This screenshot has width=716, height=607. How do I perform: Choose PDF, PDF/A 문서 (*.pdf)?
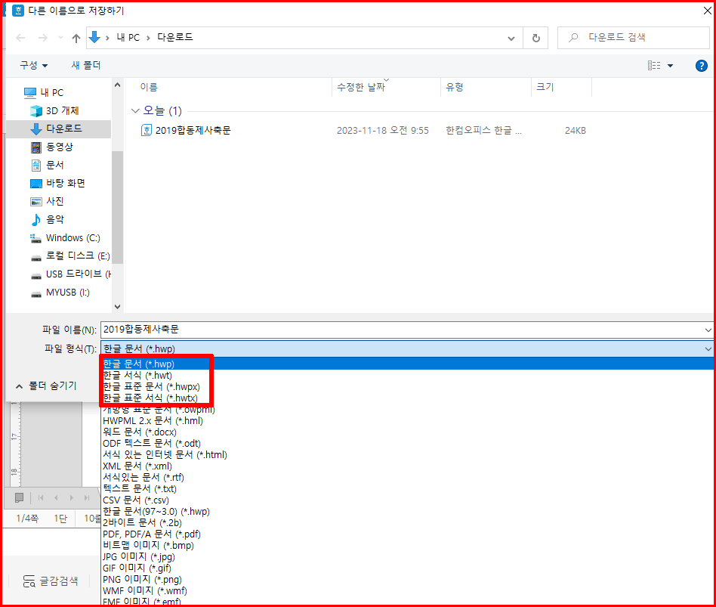[152, 534]
